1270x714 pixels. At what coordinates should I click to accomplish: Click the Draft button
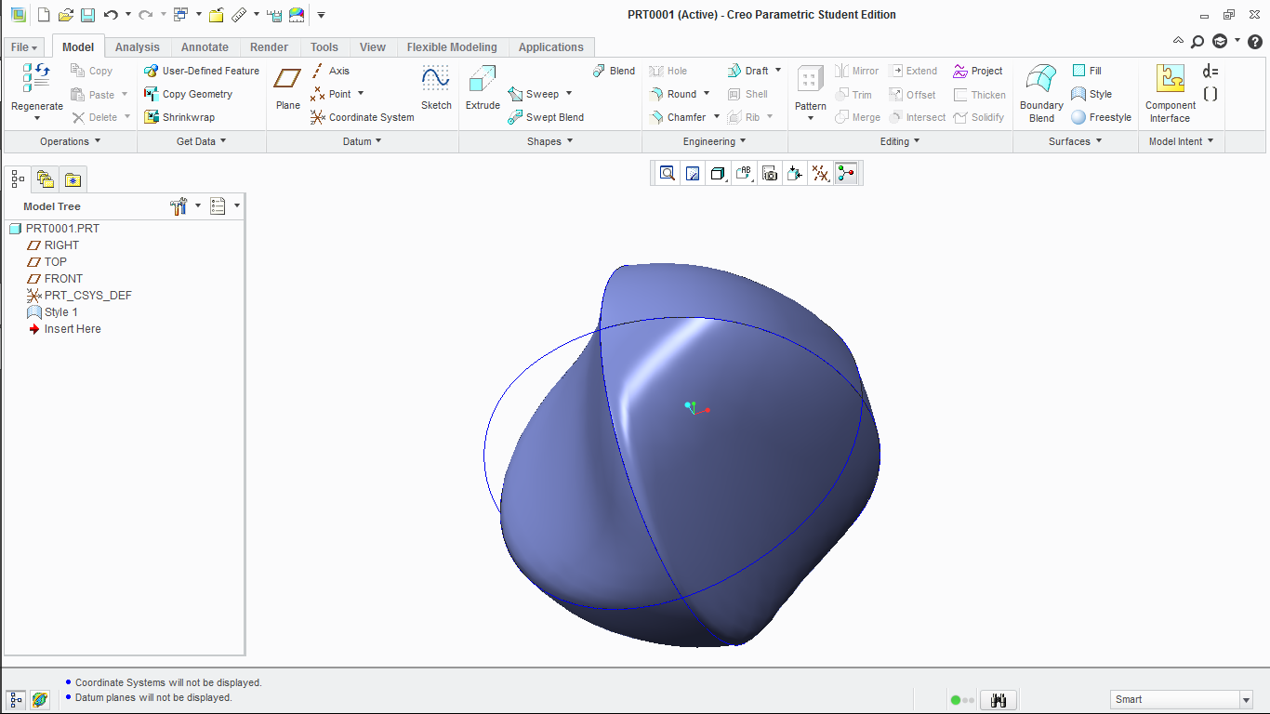(x=747, y=71)
